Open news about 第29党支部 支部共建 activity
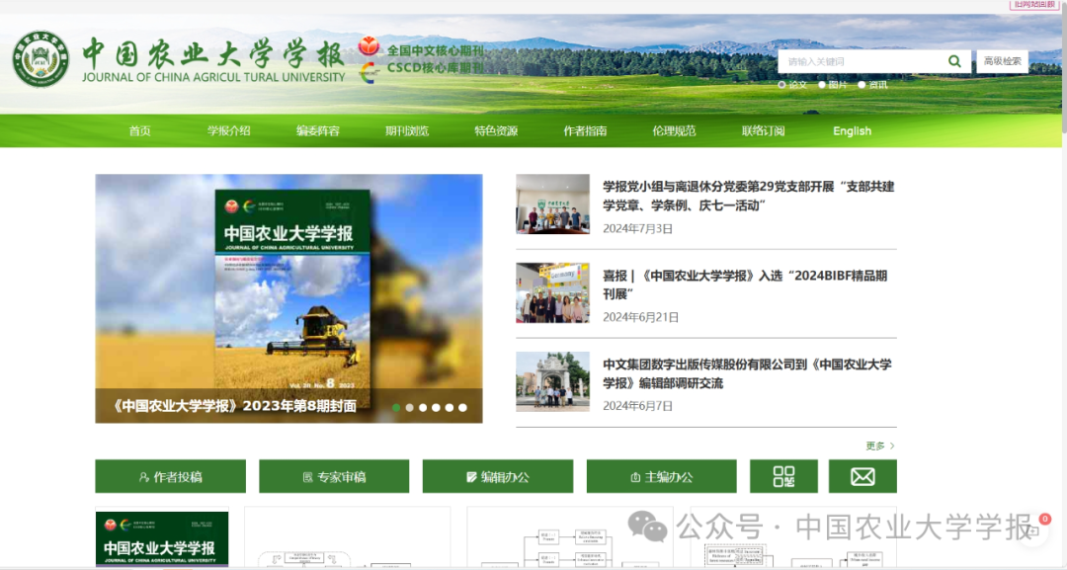 749,196
